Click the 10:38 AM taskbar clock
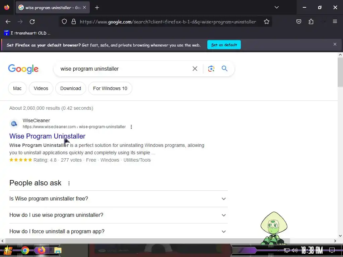This screenshot has height=257, width=343. tap(312, 250)
